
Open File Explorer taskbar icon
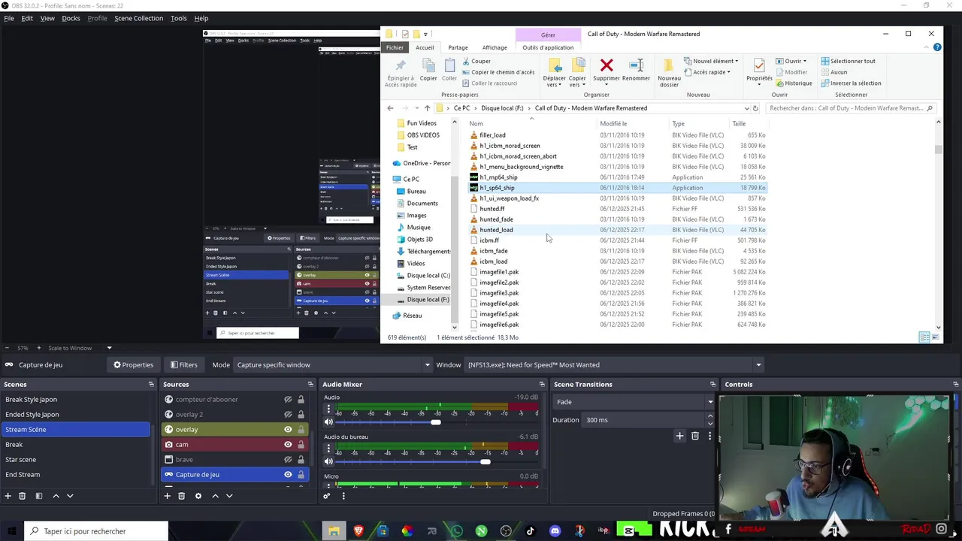334,531
